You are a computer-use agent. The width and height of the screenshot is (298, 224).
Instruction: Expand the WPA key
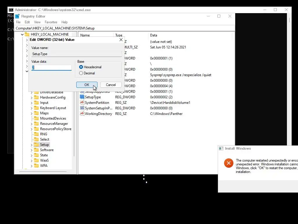pos(31,166)
